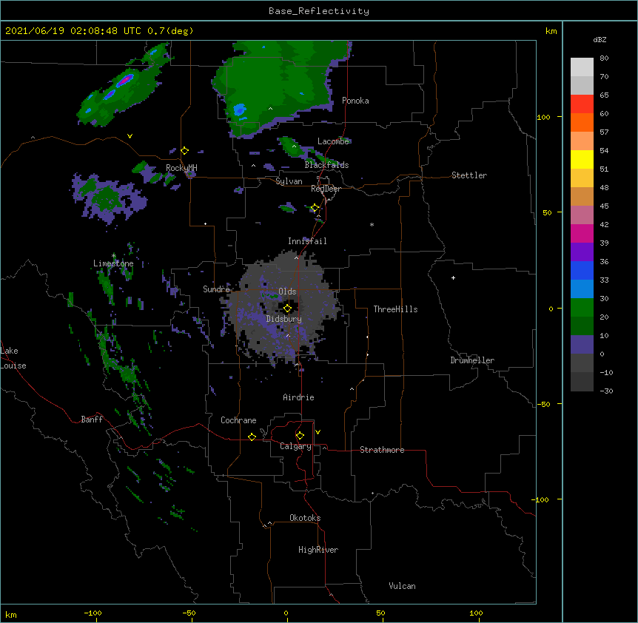Click the HighRiver label
The width and height of the screenshot is (638, 623).
pyautogui.click(x=318, y=550)
